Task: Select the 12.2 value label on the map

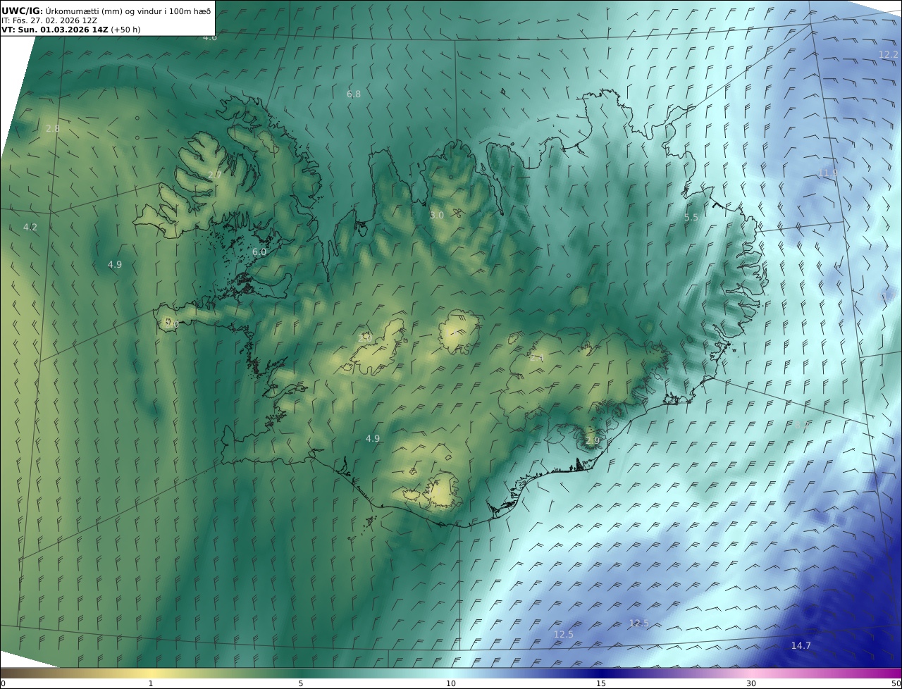Action: [x=889, y=54]
